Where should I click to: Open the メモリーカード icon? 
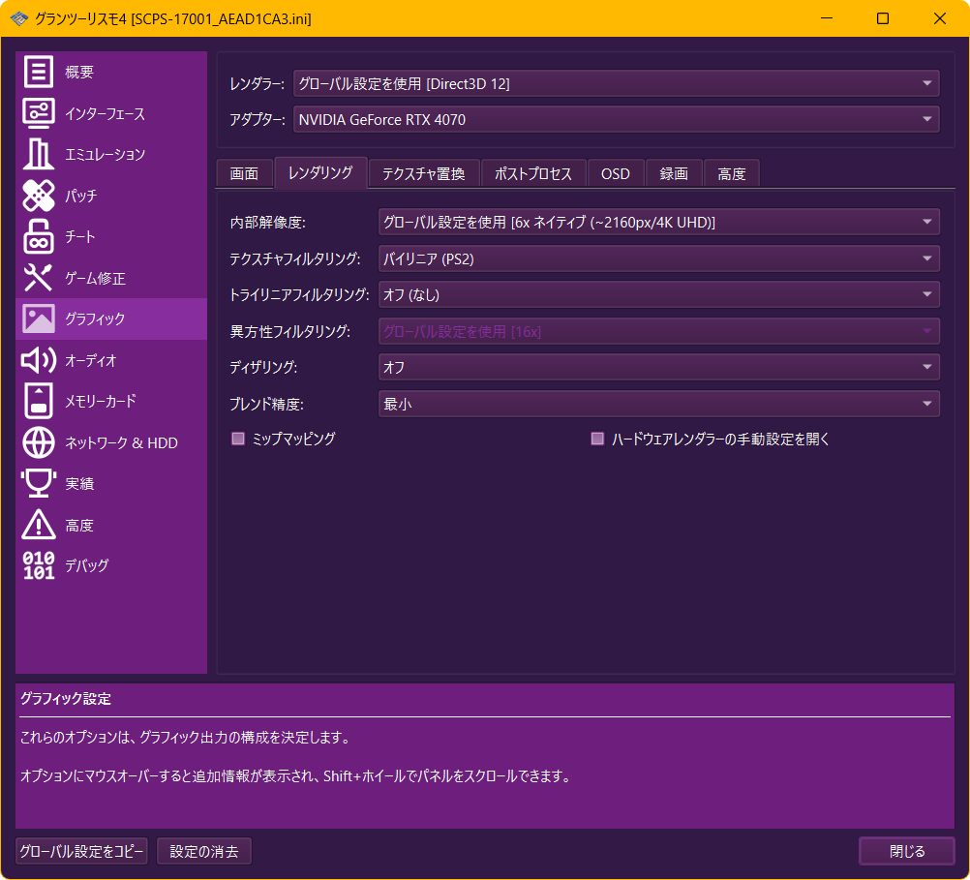(39, 401)
